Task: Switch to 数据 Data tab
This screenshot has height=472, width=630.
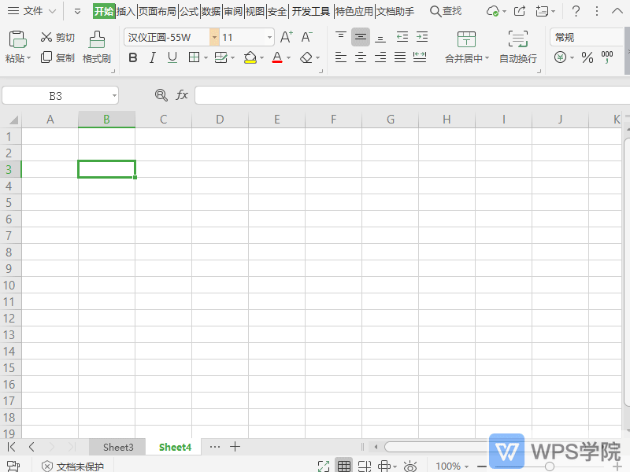Action: (x=211, y=11)
